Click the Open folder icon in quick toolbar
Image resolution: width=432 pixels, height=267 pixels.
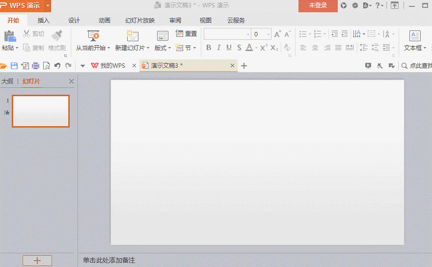pyautogui.click(x=3, y=66)
